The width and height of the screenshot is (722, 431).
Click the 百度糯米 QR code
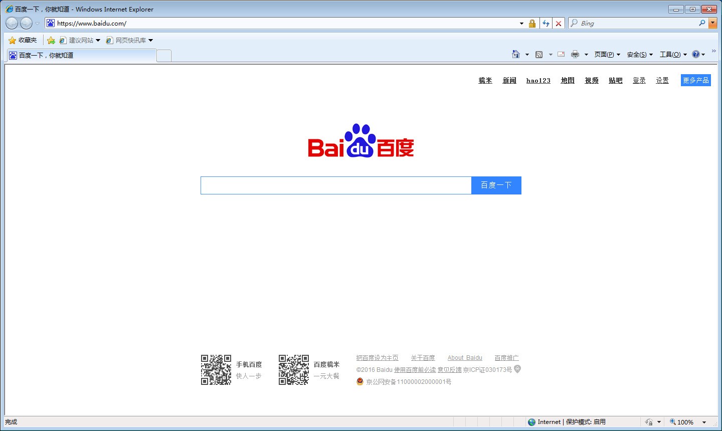(x=294, y=370)
